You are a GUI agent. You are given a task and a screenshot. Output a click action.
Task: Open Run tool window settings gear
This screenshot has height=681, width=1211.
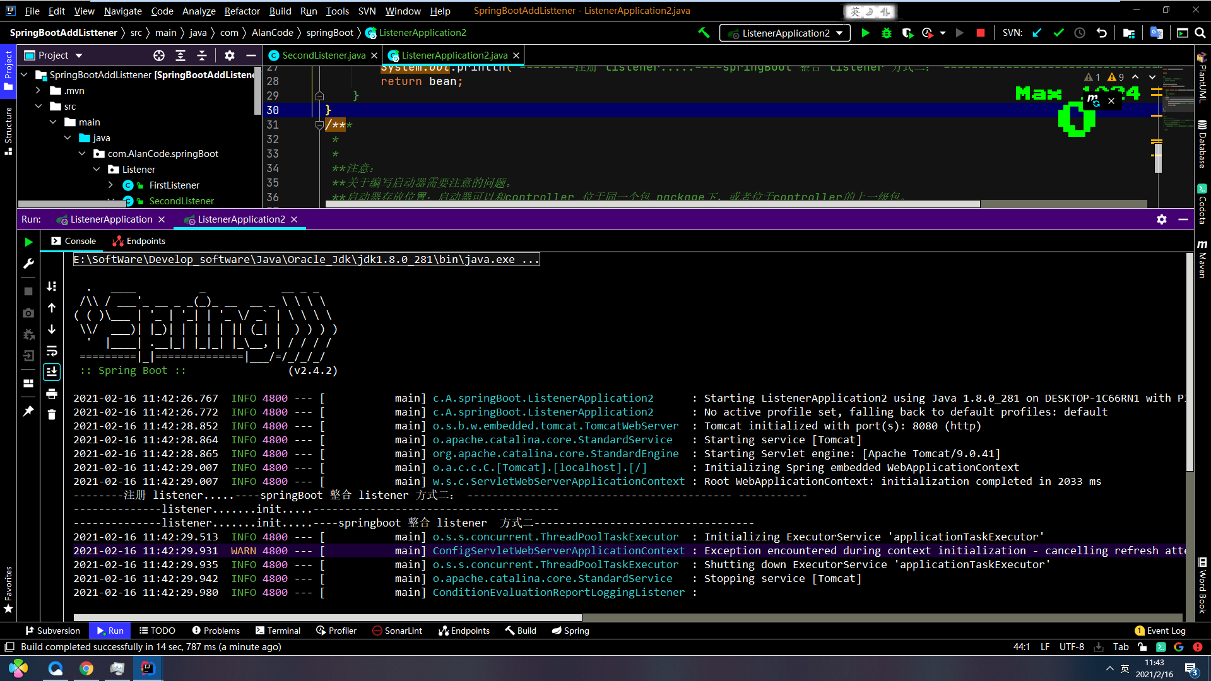[x=1162, y=219]
